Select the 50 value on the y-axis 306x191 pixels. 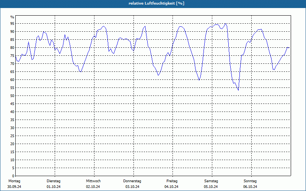tap(12, 96)
